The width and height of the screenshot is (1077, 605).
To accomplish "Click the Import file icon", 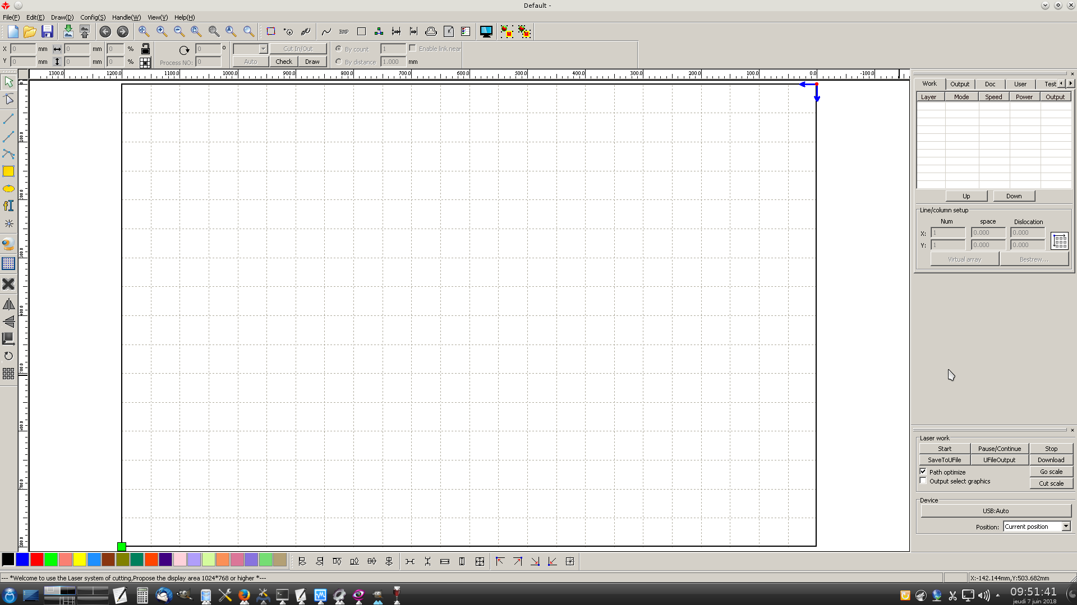I will pyautogui.click(x=68, y=31).
